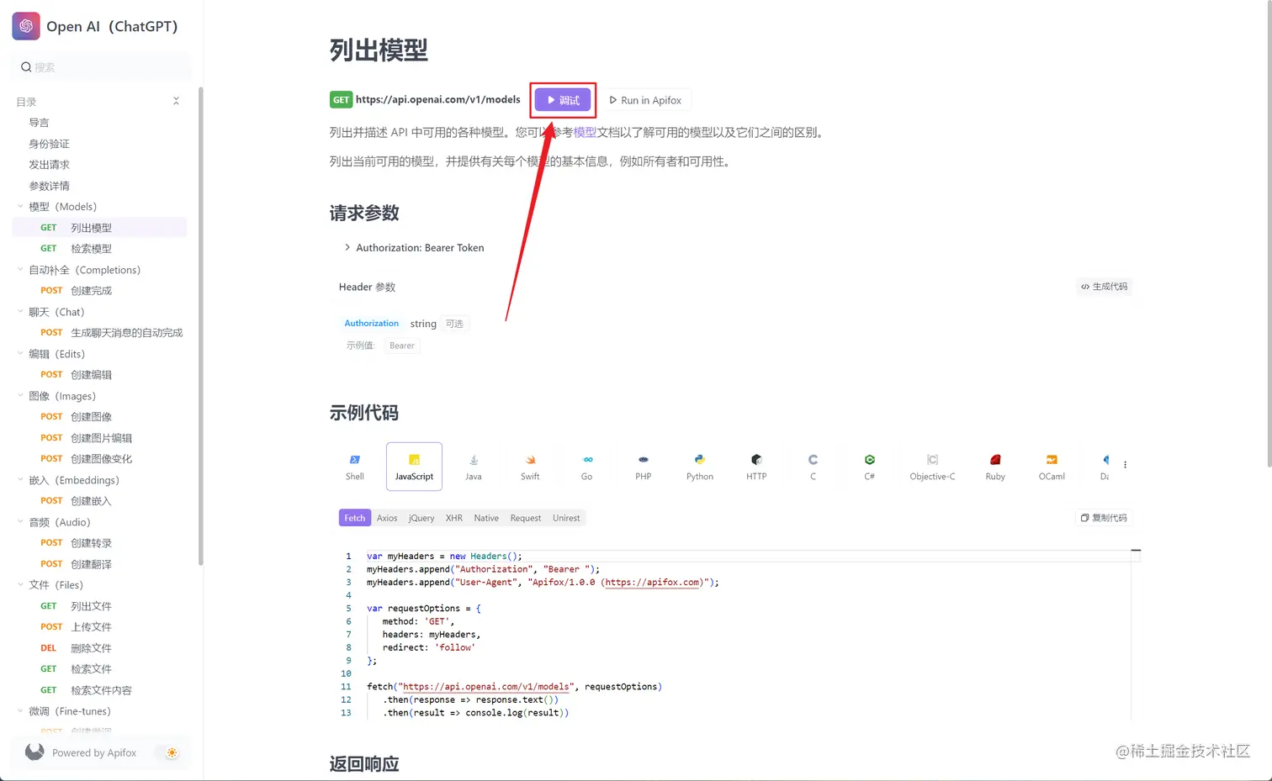Click the search magnifier icon
The height and width of the screenshot is (781, 1272).
26,67
